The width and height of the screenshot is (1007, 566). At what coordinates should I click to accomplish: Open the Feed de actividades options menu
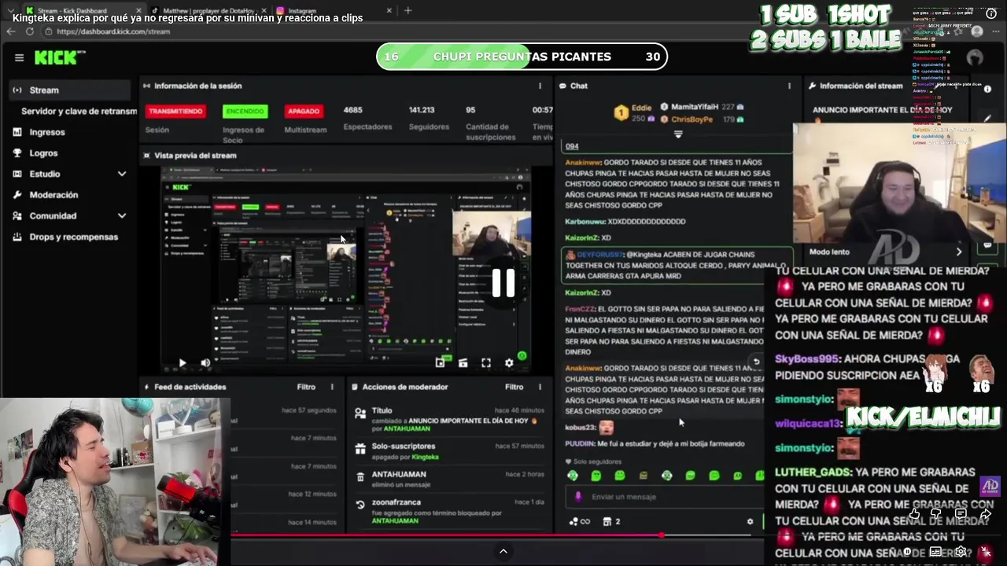pyautogui.click(x=332, y=387)
